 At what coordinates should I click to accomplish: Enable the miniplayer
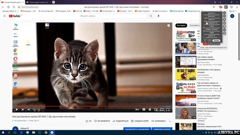(156, 109)
